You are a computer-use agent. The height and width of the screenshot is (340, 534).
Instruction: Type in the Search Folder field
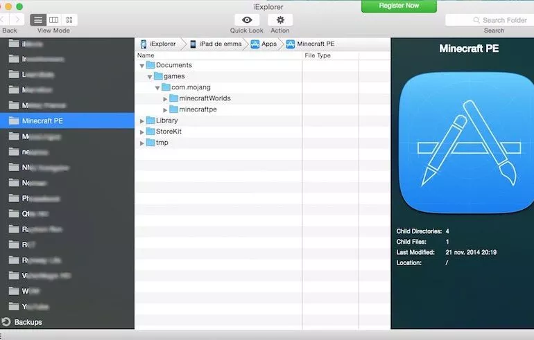492,20
